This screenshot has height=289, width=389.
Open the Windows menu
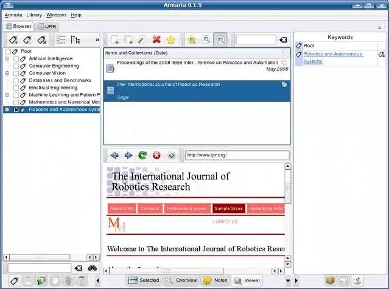tap(57, 15)
